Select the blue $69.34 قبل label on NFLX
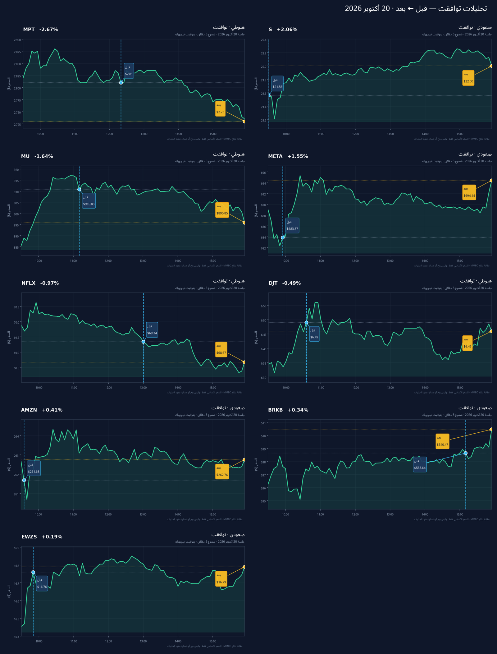 (x=152, y=330)
